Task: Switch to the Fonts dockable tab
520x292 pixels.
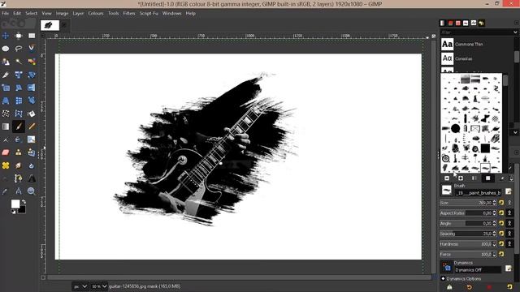Action: tap(474, 23)
